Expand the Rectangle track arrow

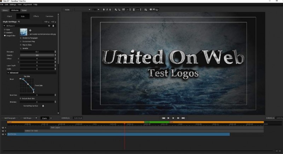(6, 134)
